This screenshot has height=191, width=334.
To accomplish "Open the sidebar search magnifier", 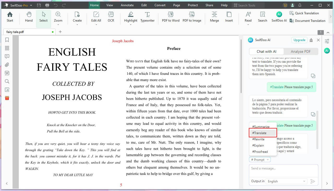I will (7, 81).
